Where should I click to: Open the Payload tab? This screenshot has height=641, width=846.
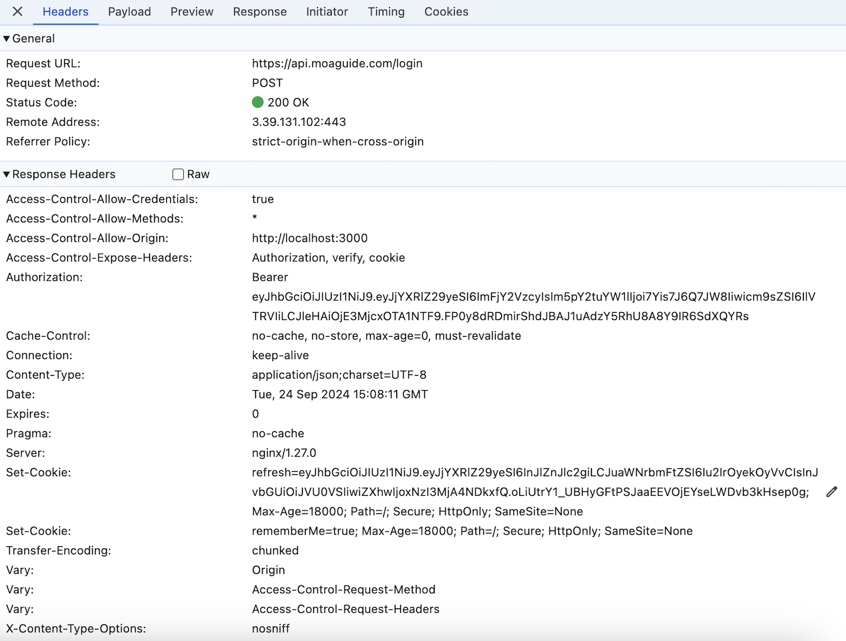(129, 12)
